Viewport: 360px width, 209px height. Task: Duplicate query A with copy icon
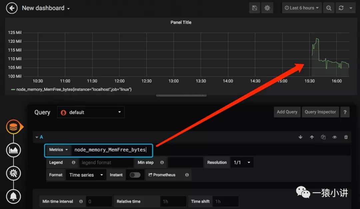tap(323, 137)
